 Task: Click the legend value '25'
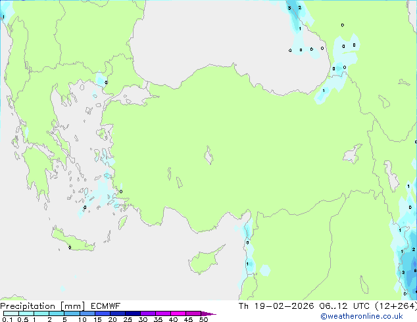point(128,319)
